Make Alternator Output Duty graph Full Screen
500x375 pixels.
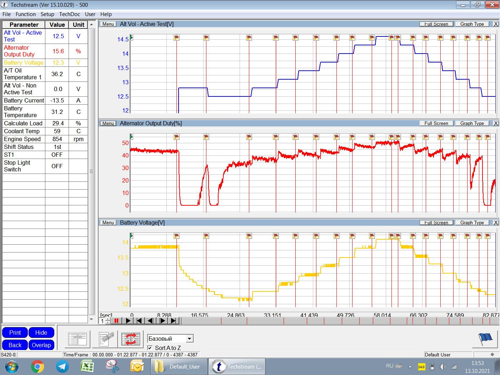point(436,123)
